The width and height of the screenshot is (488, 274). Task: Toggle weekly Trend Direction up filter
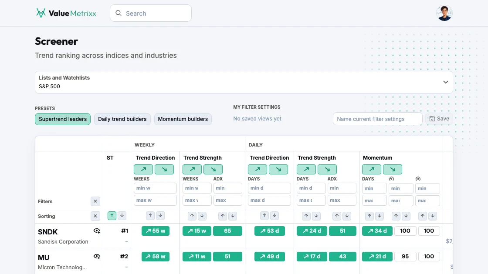(x=143, y=169)
